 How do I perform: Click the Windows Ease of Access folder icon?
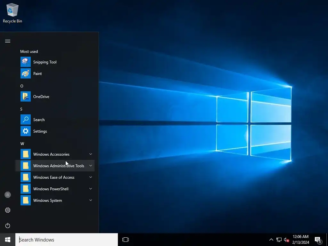26,177
